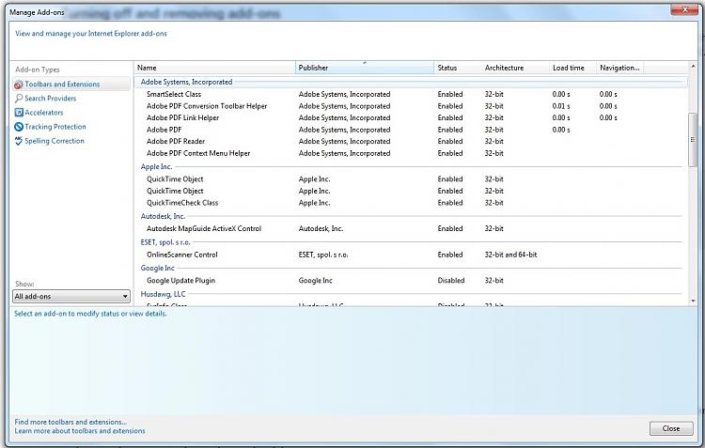Image resolution: width=705 pixels, height=448 pixels.
Task: Click the Close button
Action: tap(671, 428)
